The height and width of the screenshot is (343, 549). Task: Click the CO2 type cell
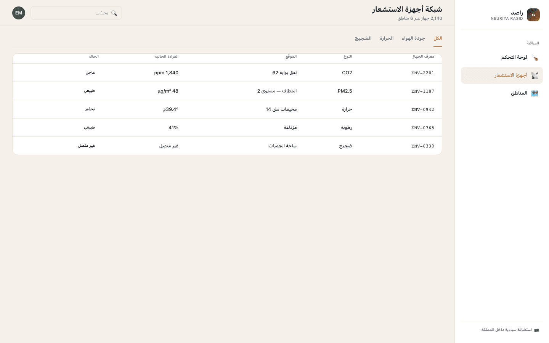(x=347, y=73)
